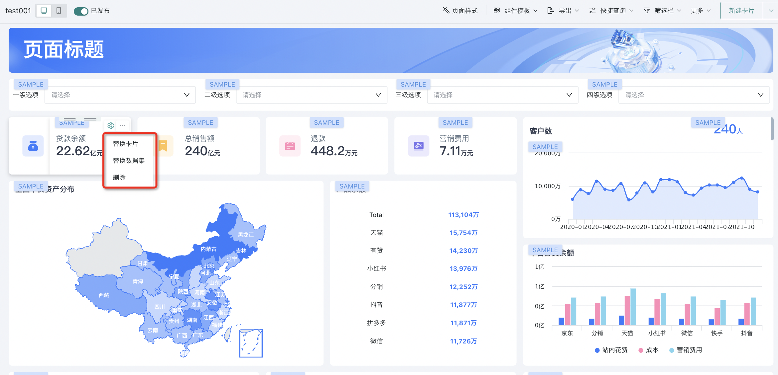The width and height of the screenshot is (778, 375).
Task: Click 内蒙古 region on the map
Action: (x=208, y=249)
